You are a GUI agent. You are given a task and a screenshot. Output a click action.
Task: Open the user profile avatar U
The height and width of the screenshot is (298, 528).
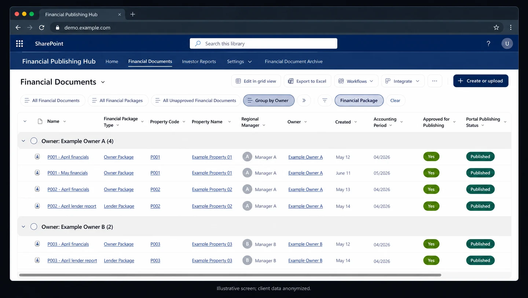(507, 44)
